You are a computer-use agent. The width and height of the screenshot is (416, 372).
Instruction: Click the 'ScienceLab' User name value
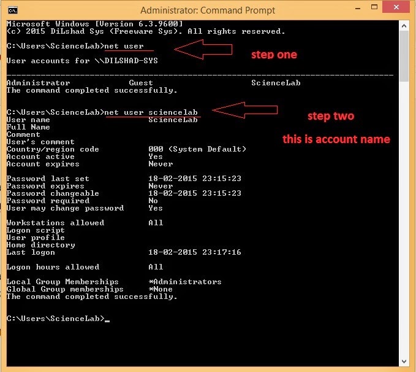(x=173, y=120)
